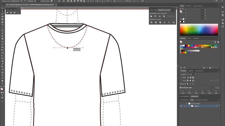Image resolution: width=225 pixels, height=126 pixels.
Task: Choose Butt Cap stroke option
Action: click(x=188, y=77)
